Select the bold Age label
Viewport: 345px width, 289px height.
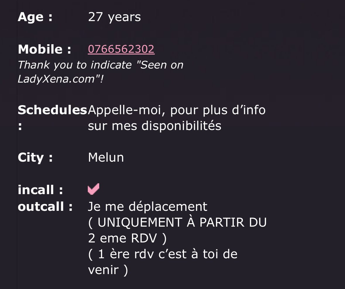click(35, 17)
